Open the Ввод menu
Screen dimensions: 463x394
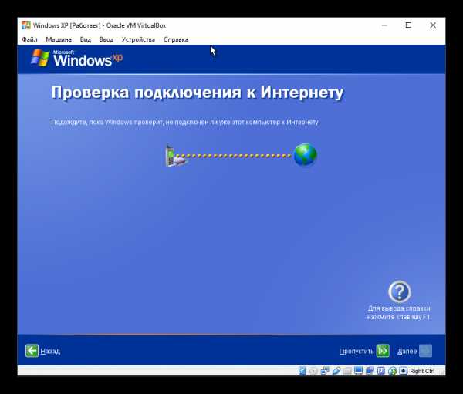click(106, 39)
